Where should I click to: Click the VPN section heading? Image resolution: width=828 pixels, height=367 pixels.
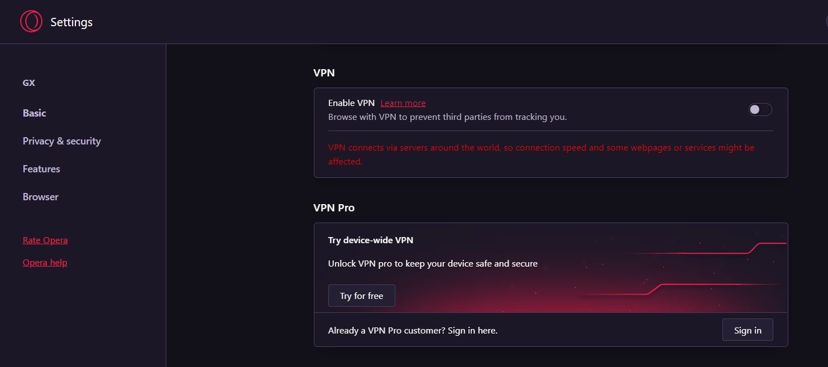click(x=324, y=73)
